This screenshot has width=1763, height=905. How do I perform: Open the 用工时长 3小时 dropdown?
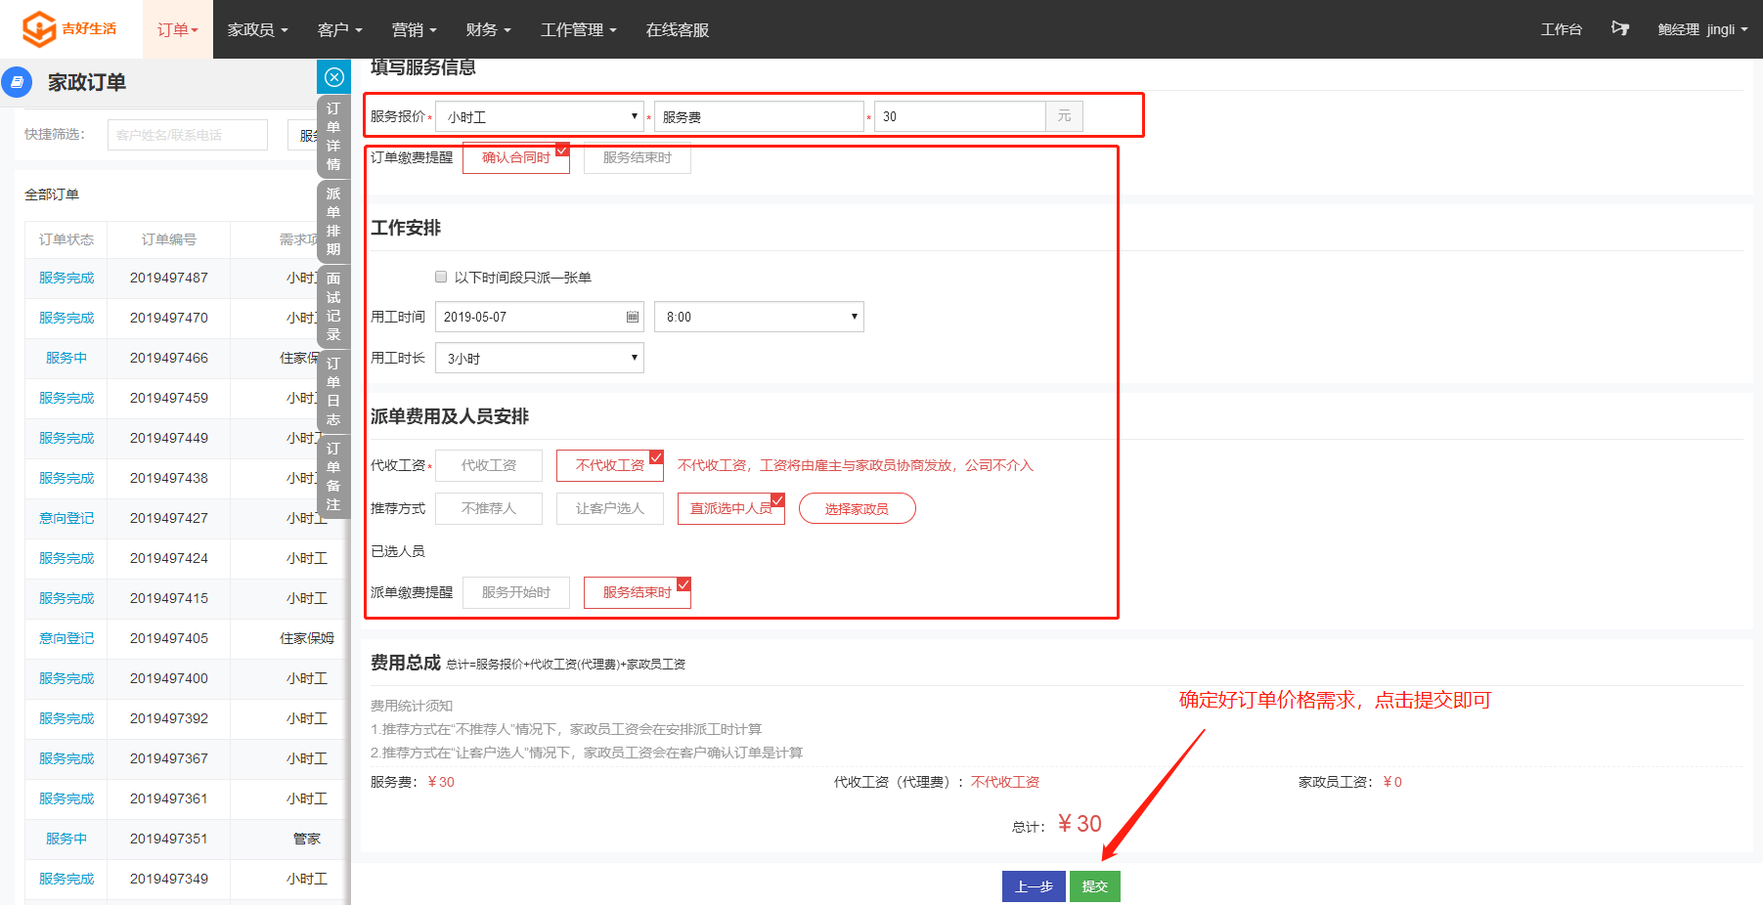pyautogui.click(x=540, y=358)
